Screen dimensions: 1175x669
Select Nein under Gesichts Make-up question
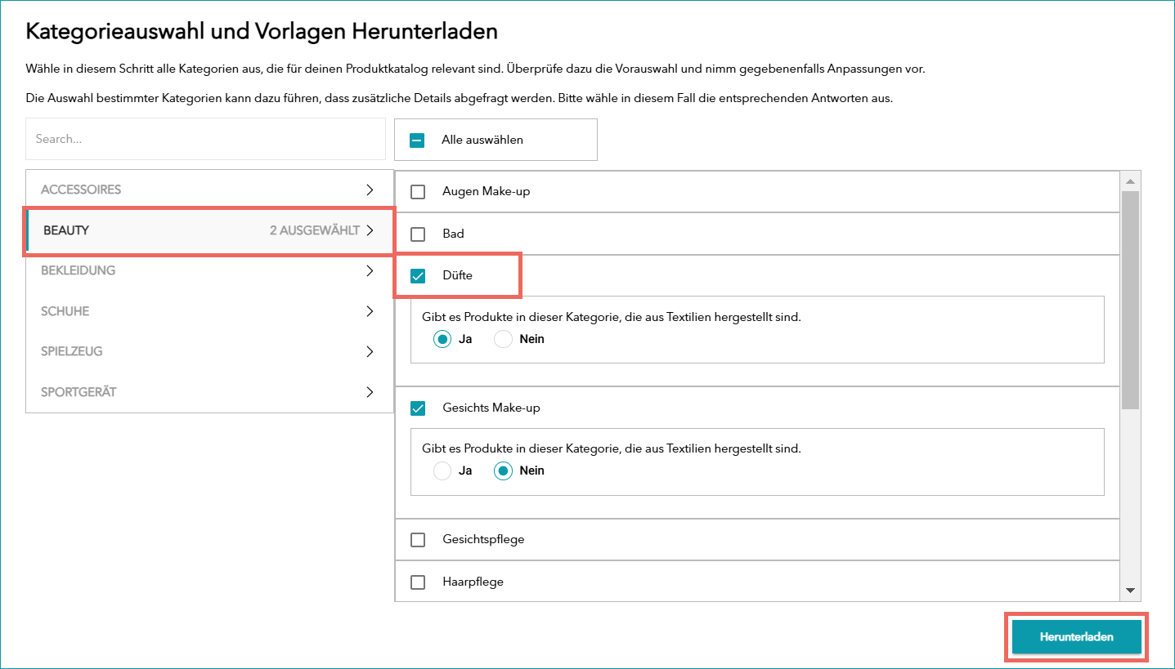[x=504, y=471]
